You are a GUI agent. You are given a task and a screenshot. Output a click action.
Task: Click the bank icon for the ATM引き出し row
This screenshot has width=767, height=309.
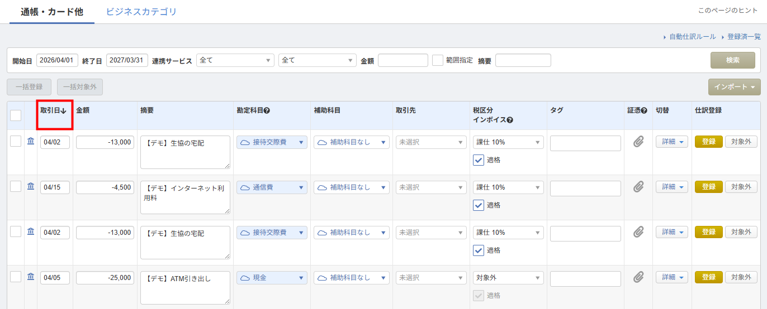point(31,277)
